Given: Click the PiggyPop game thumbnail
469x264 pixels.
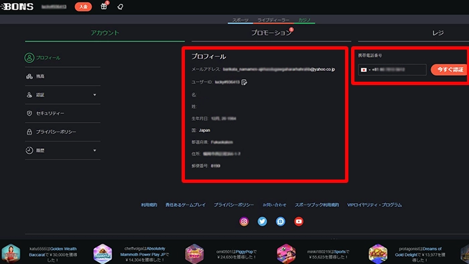Looking at the screenshot, I should (194, 254).
